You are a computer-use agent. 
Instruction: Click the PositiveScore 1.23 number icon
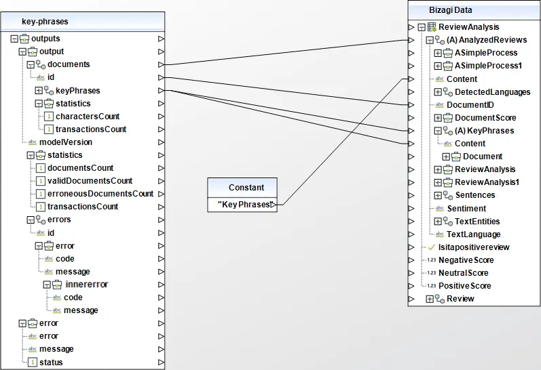pyautogui.click(x=431, y=286)
